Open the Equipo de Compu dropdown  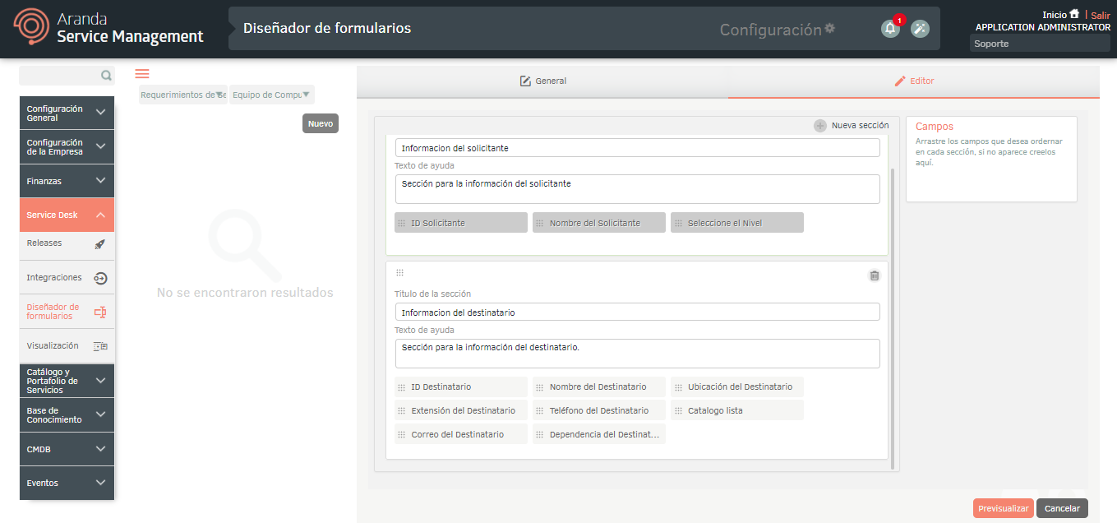tap(272, 95)
